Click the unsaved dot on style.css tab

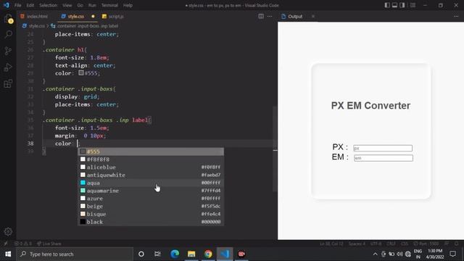pyautogui.click(x=93, y=16)
